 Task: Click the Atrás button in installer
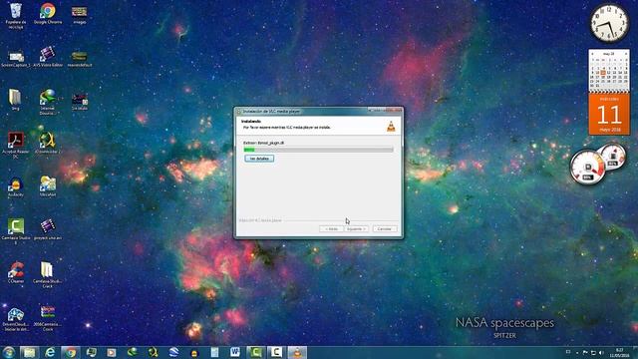pyautogui.click(x=331, y=228)
